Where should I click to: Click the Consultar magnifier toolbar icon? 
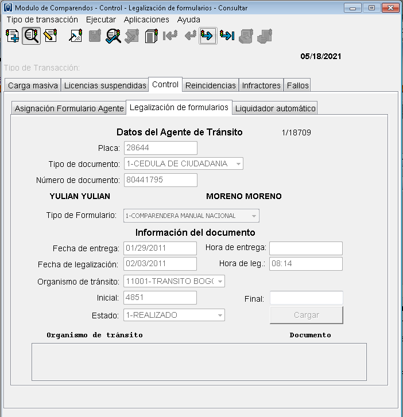(32, 36)
